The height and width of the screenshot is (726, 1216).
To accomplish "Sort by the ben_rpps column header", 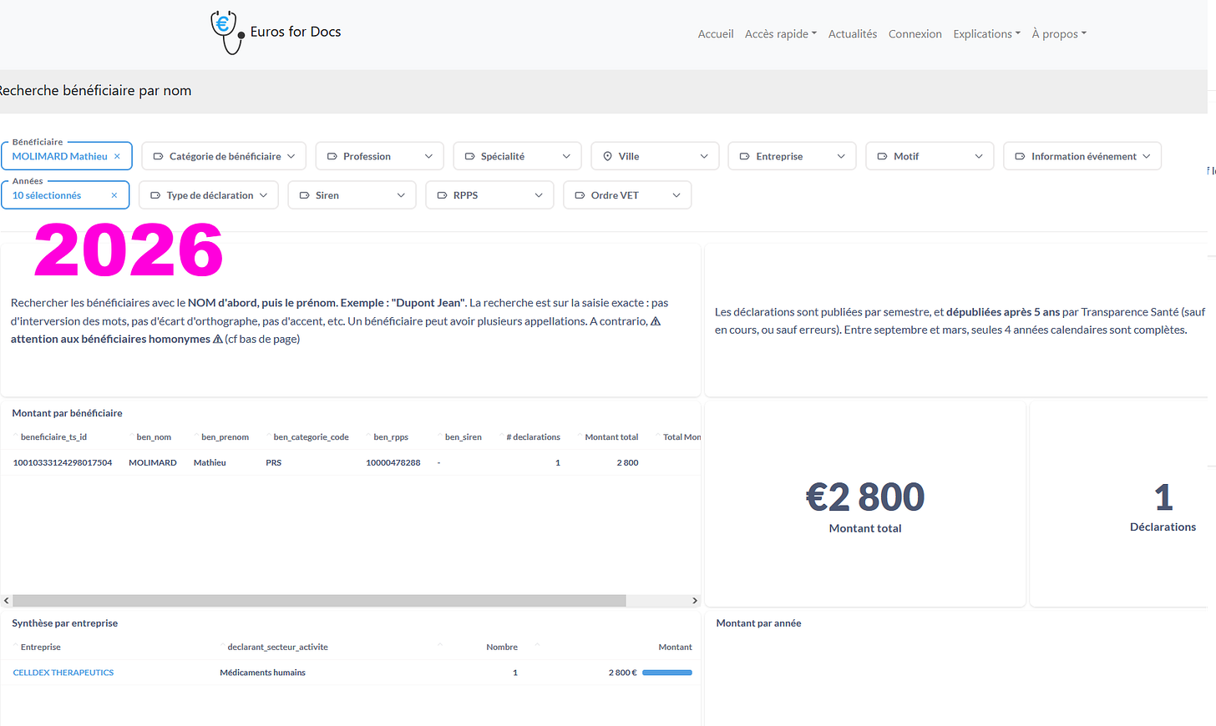I will (x=391, y=437).
